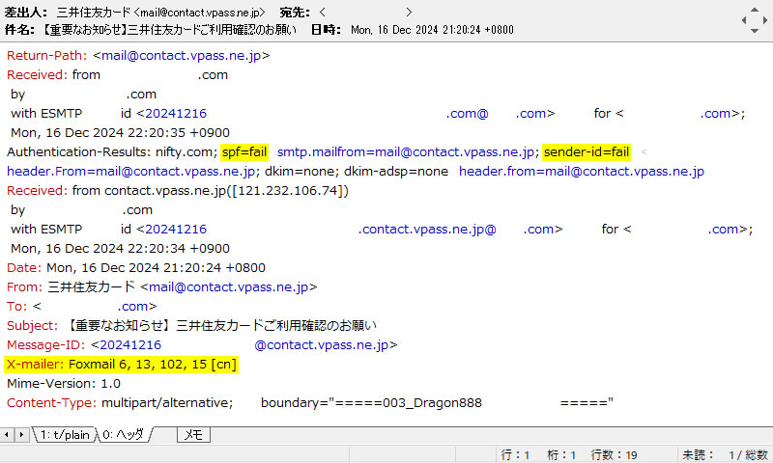Click the 'Mon, 16 Dec 2024 22:20:35 +0900' timestamp
This screenshot has width=773, height=463.
coord(120,133)
